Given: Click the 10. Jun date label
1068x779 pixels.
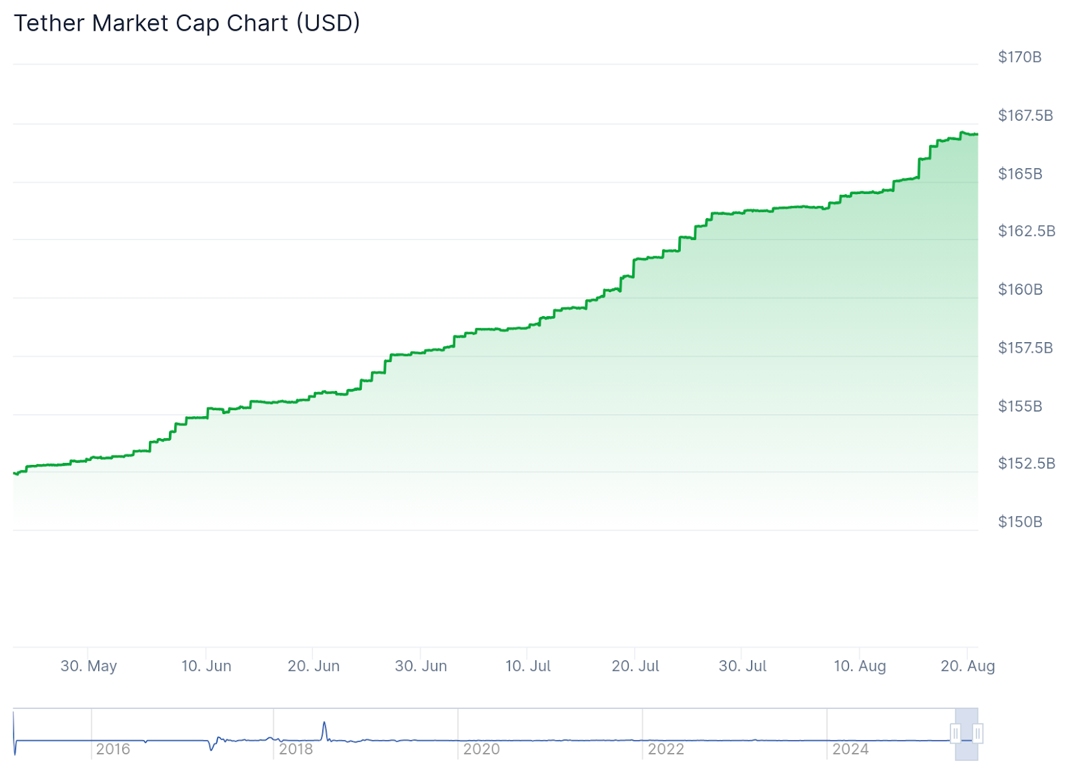Looking at the screenshot, I should [206, 666].
